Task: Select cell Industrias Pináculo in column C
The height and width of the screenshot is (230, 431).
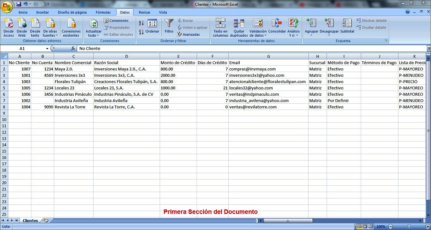Action: click(74, 94)
